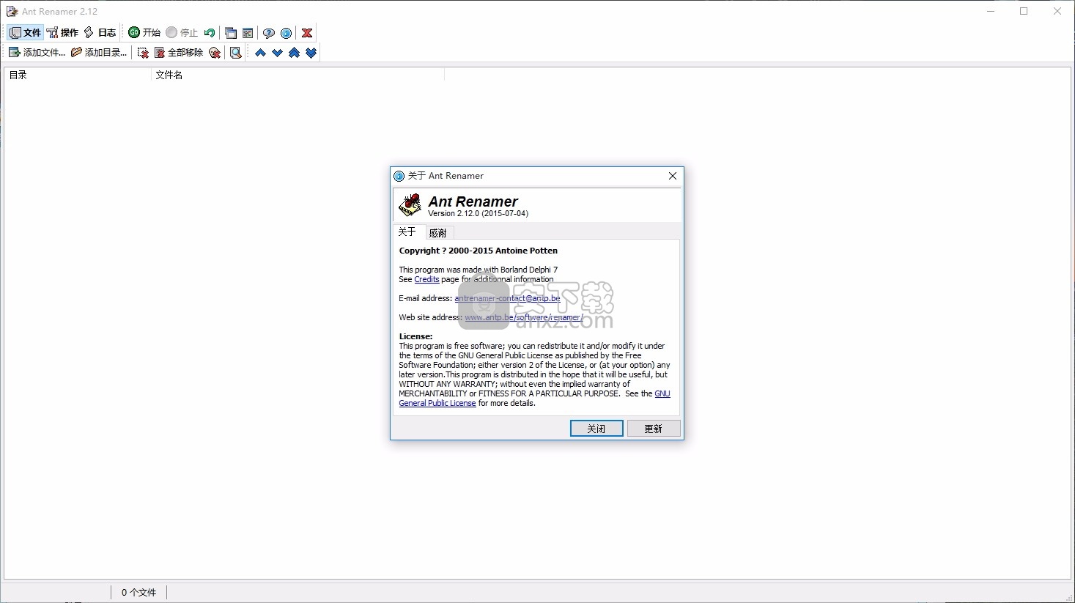This screenshot has width=1075, height=603.
Task: Sort by the 文件名 column header
Action: 298,75
